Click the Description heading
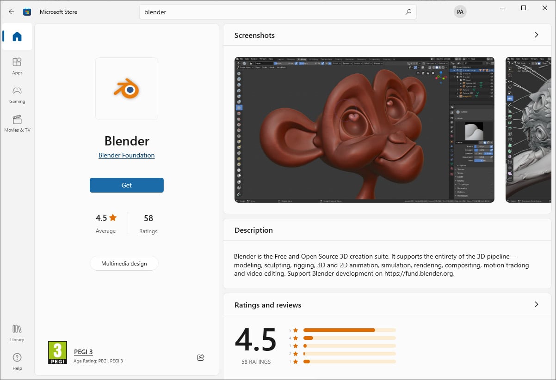This screenshot has height=380, width=556. pos(253,230)
